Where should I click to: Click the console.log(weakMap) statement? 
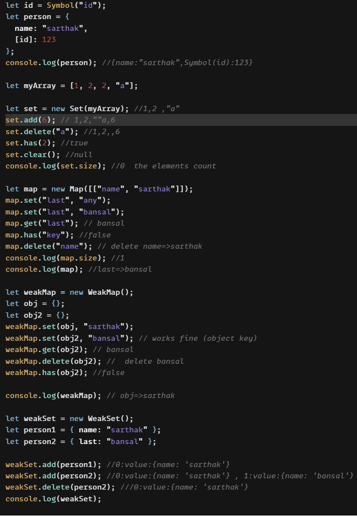coord(53,396)
